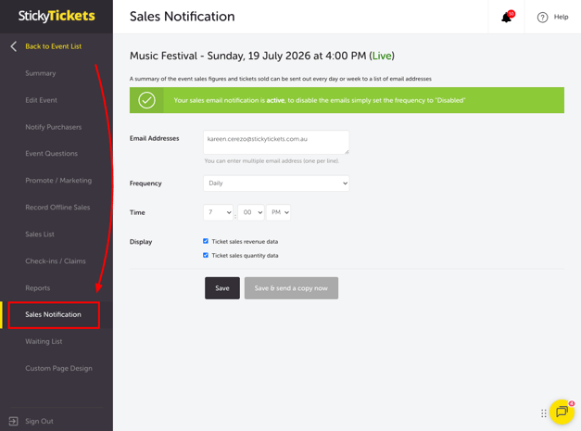
Task: Open the Frequency dropdown set to Daily
Action: point(276,184)
